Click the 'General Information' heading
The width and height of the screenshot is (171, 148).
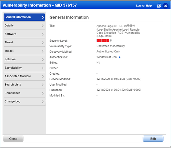pyautogui.click(x=69, y=17)
